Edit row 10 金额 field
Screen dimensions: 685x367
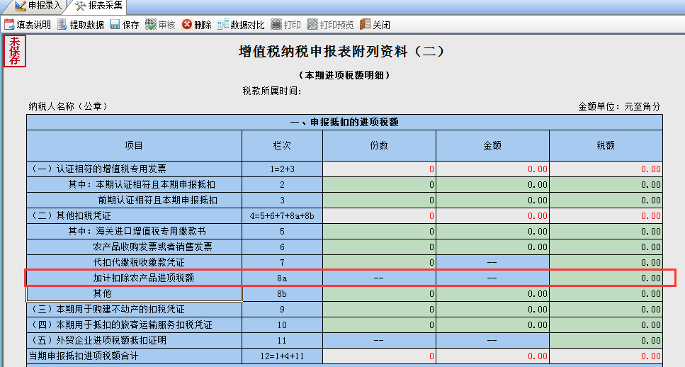(492, 325)
